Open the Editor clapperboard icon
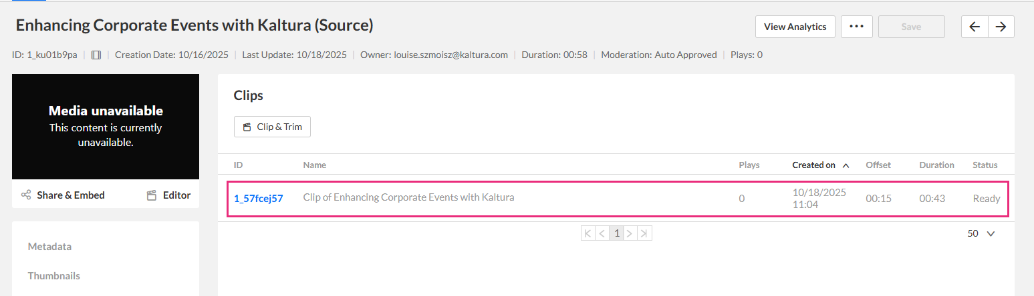This screenshot has height=296, width=1034. 152,195
